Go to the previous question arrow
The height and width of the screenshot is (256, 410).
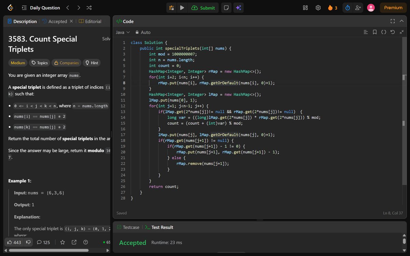coord(68,8)
